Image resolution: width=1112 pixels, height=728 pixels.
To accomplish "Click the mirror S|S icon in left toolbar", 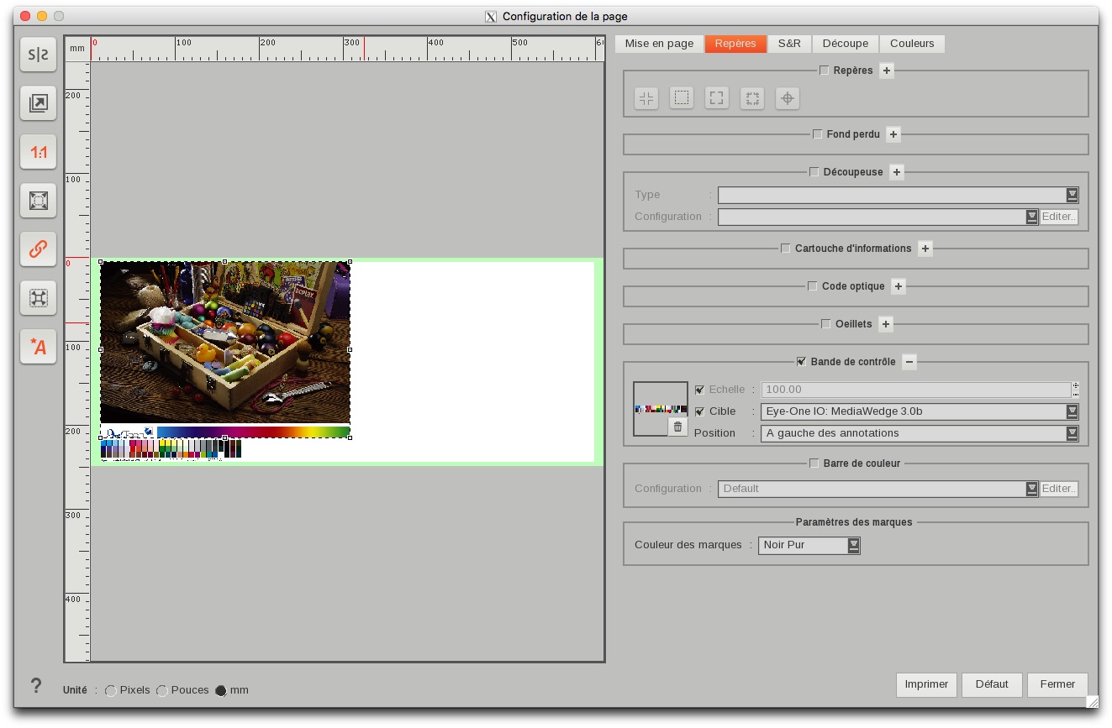I will [39, 55].
